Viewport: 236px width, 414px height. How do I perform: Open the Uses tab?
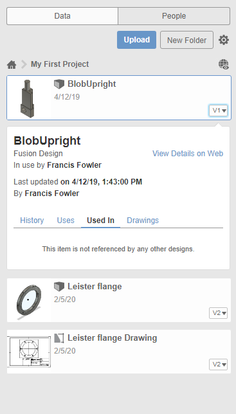point(66,221)
